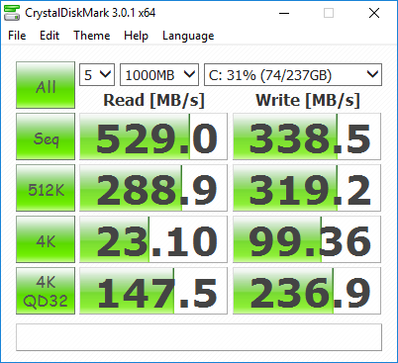Minimize the CrystalDiskMark window

coord(284,13)
